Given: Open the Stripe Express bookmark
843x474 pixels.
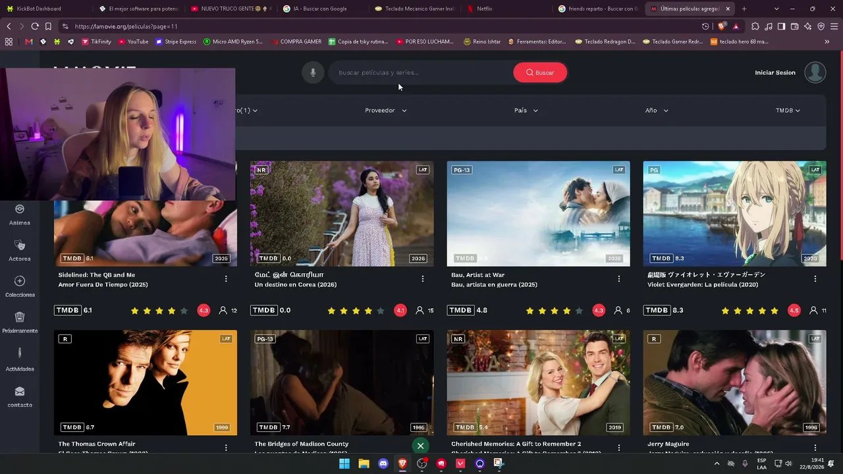Looking at the screenshot, I should click(176, 41).
